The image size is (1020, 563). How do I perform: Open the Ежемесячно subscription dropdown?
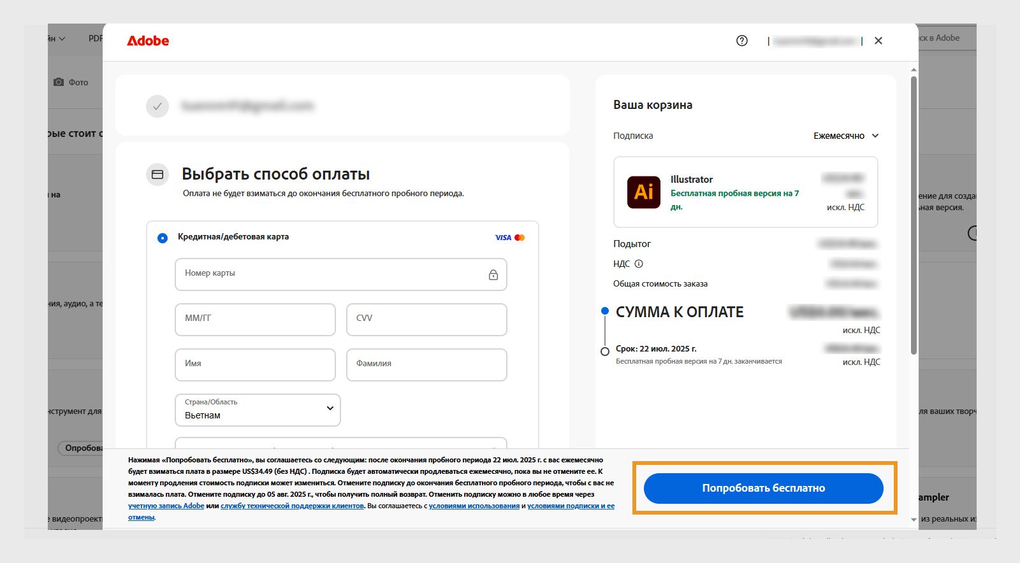846,136
